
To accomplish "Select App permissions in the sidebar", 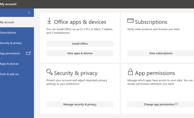I will pyautogui.click(x=17, y=53).
